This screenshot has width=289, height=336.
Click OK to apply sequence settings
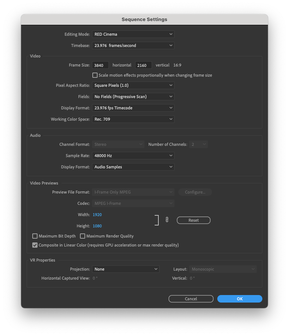(x=239, y=299)
